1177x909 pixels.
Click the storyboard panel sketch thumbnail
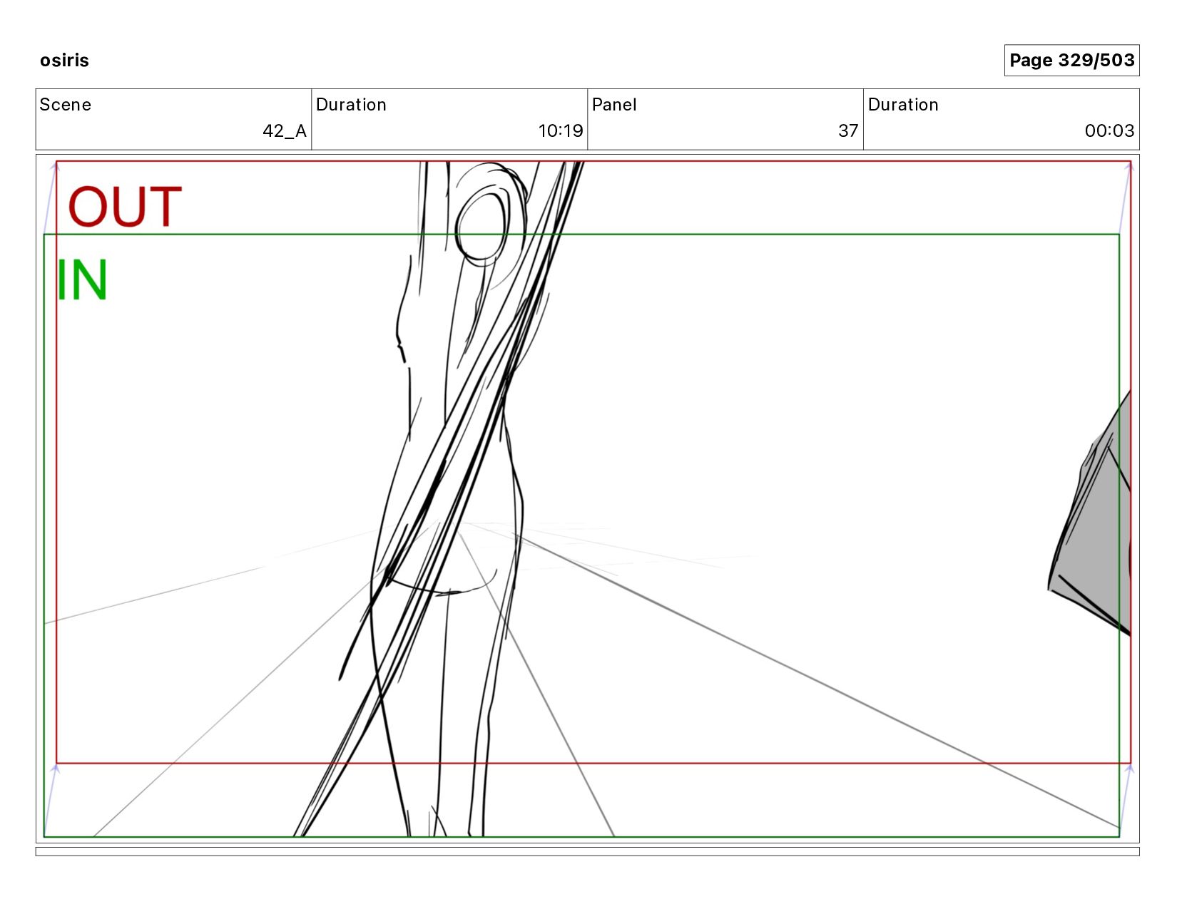pyautogui.click(x=587, y=498)
